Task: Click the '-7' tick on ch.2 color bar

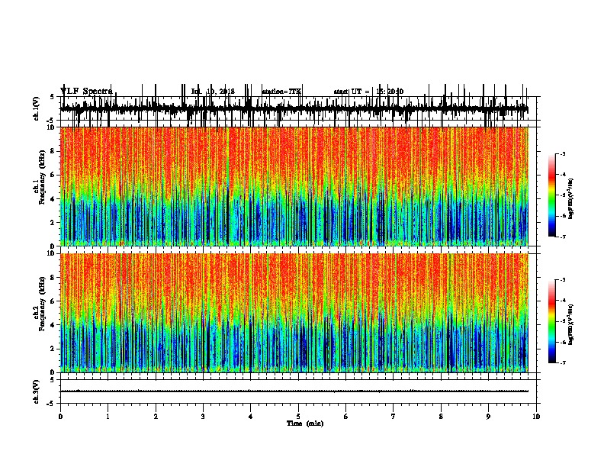Action: point(563,362)
